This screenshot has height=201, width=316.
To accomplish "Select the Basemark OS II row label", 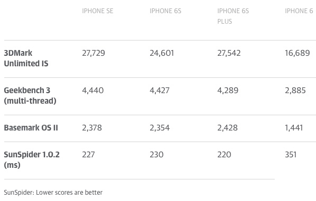I will [31, 128].
